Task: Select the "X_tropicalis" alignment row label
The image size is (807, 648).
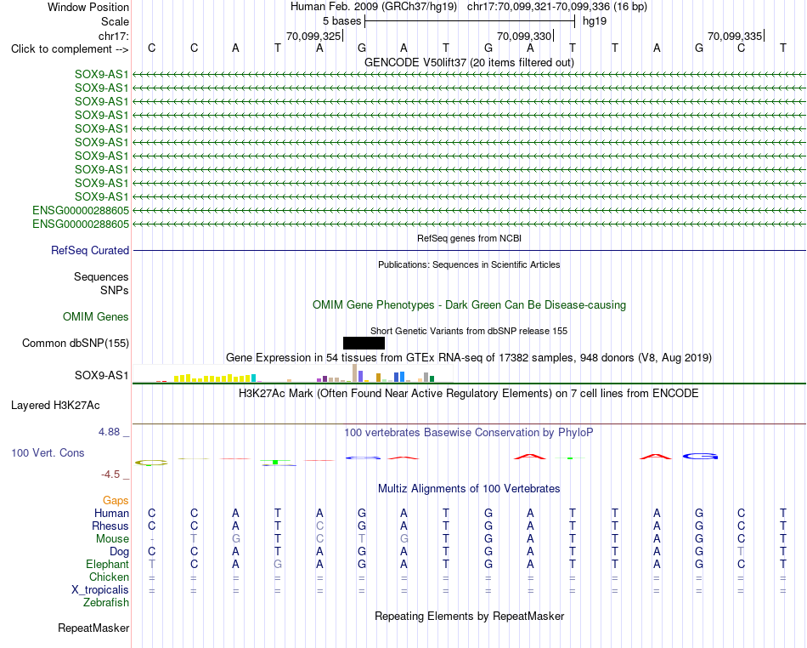Action: point(100,590)
